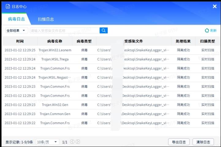Expand the 10条/页 page size dropdown
221x147 pixels.
pos(47,142)
